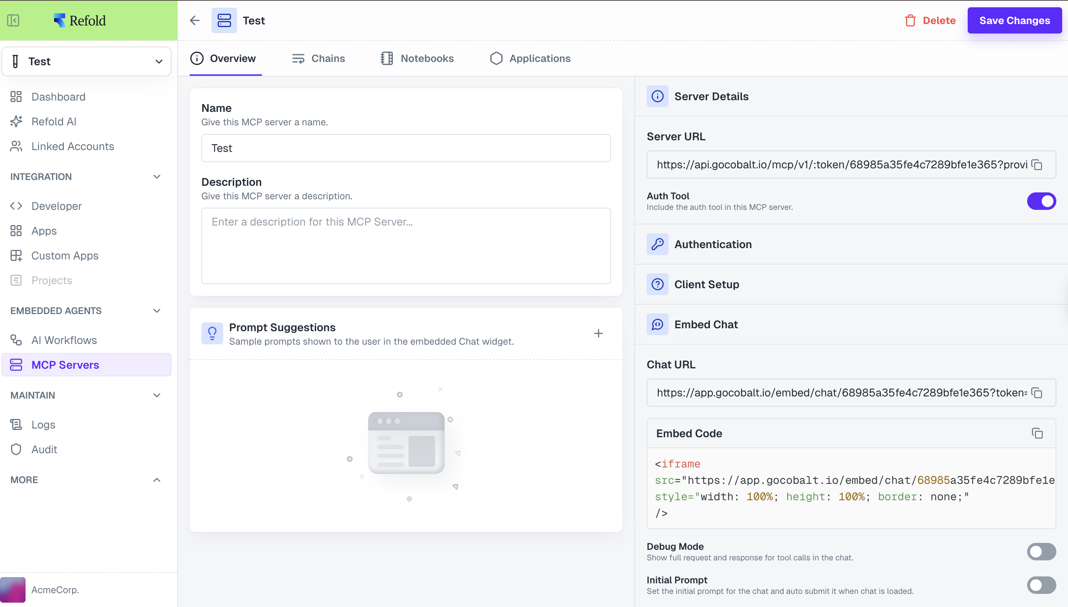Expand the Authentication section

713,244
